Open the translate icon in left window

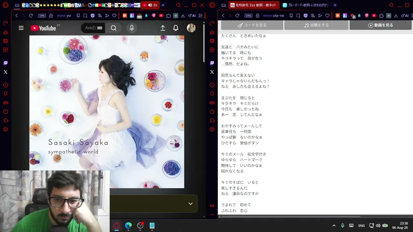tap(100, 15)
